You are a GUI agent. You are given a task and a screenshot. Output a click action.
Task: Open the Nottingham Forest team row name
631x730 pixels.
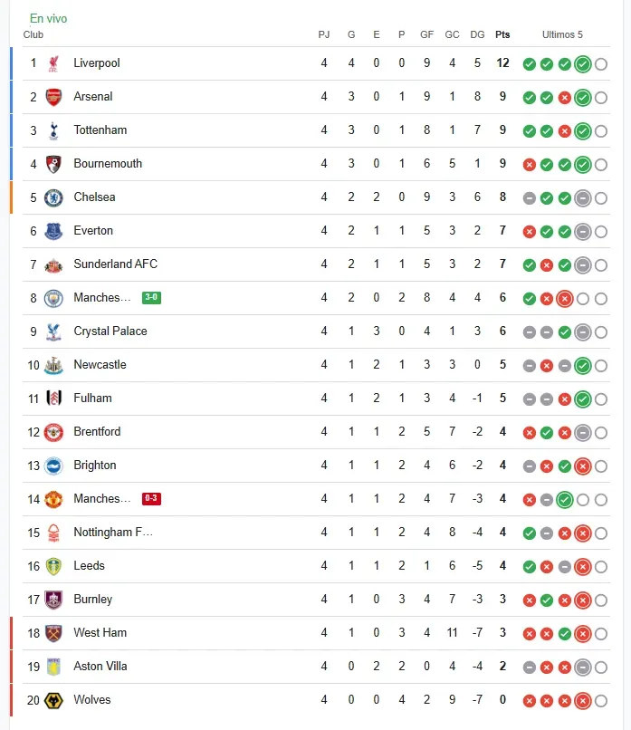[113, 533]
